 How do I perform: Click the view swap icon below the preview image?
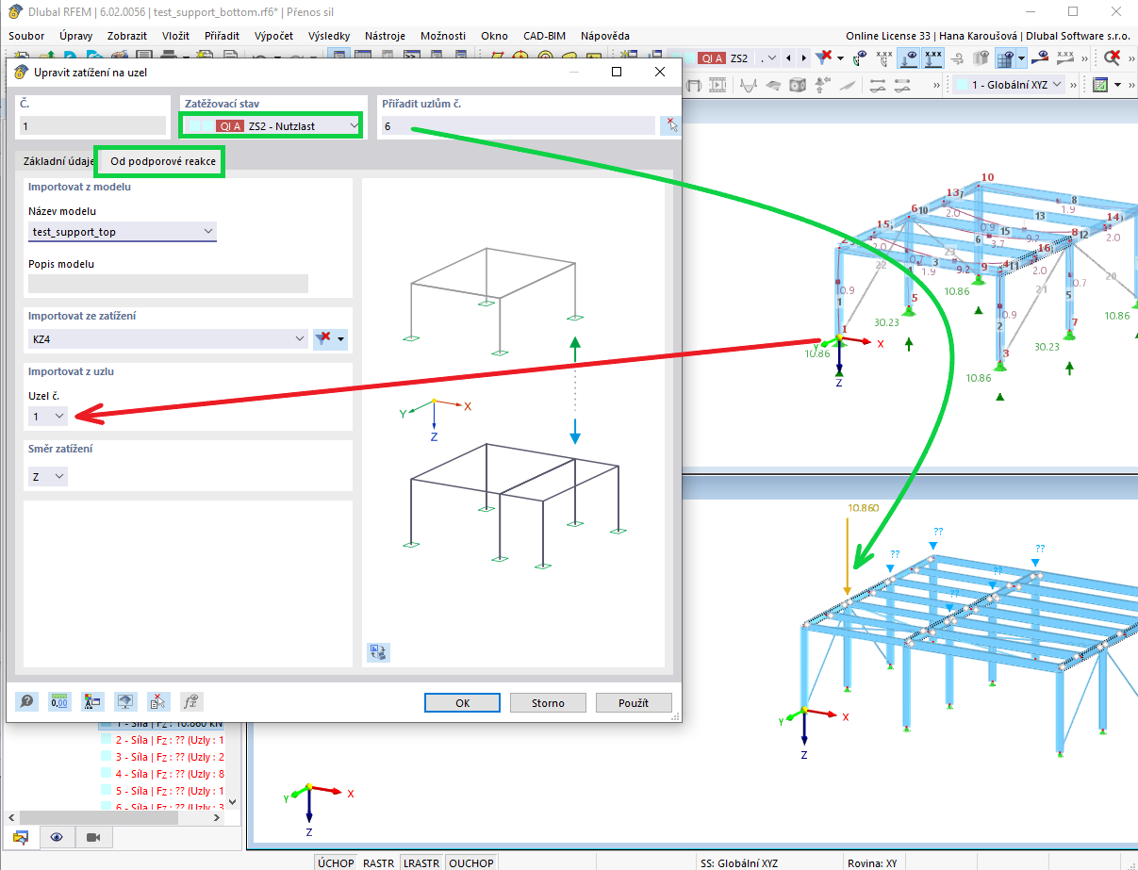[379, 651]
